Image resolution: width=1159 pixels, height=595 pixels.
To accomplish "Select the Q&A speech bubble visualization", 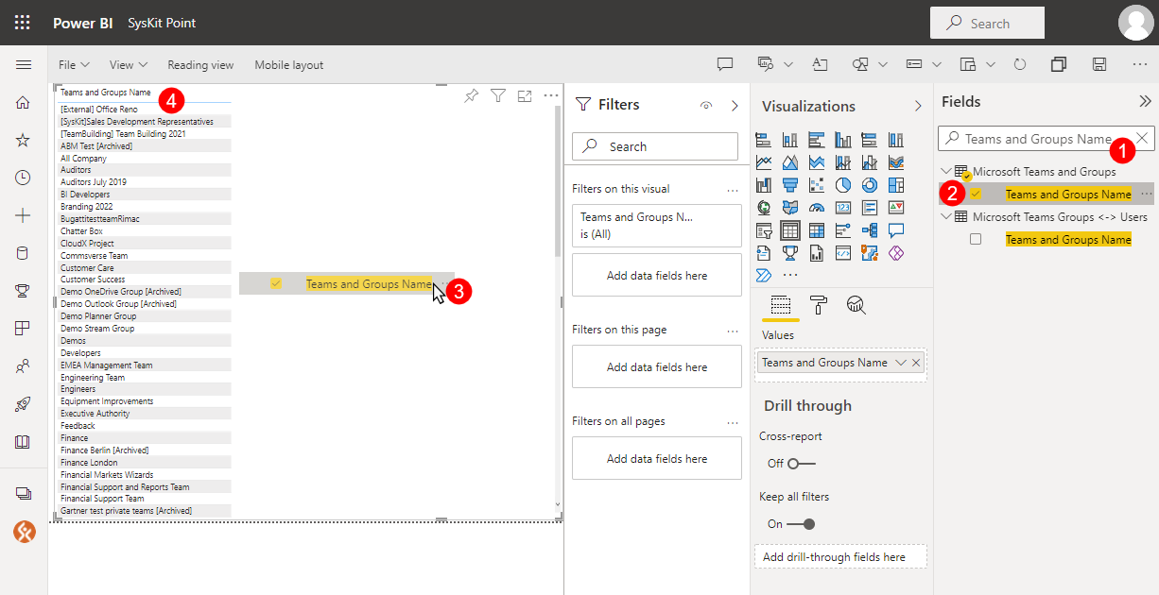I will click(x=896, y=230).
